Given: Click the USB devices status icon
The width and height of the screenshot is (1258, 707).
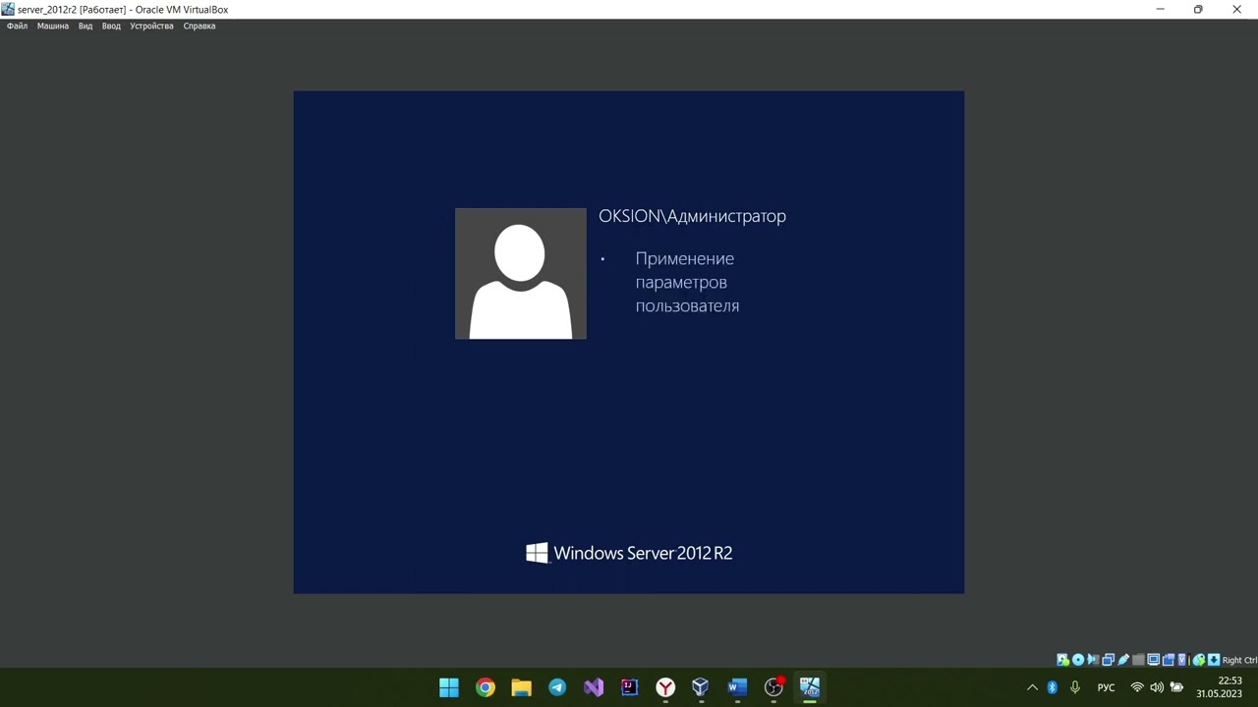Looking at the screenshot, I should click(x=1123, y=660).
